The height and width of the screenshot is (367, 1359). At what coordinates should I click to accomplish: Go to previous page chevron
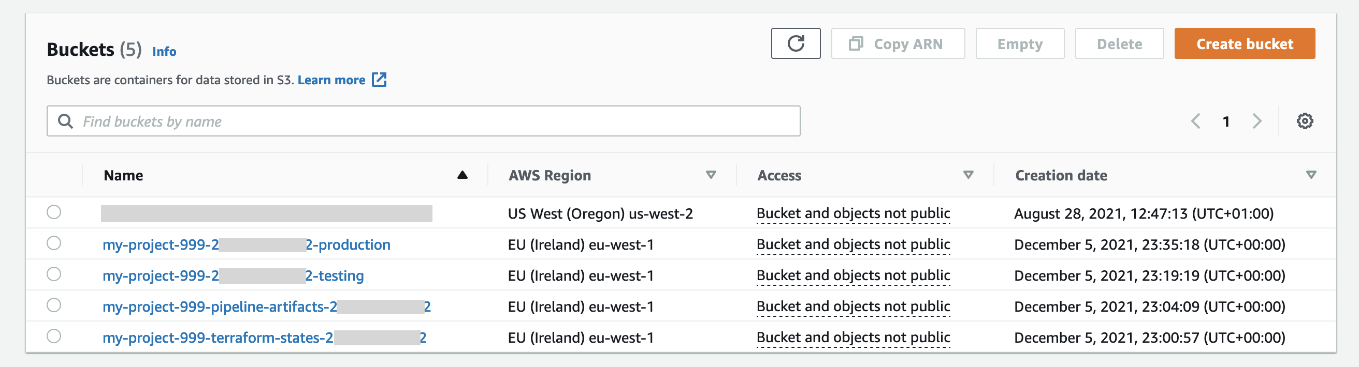(x=1195, y=121)
